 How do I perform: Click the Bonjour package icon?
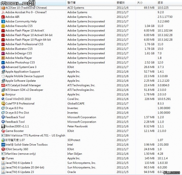pos(3,94)
